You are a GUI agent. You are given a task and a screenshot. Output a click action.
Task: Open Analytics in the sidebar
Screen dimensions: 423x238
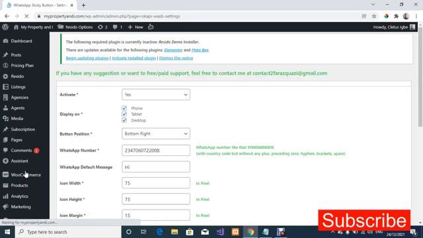click(19, 196)
